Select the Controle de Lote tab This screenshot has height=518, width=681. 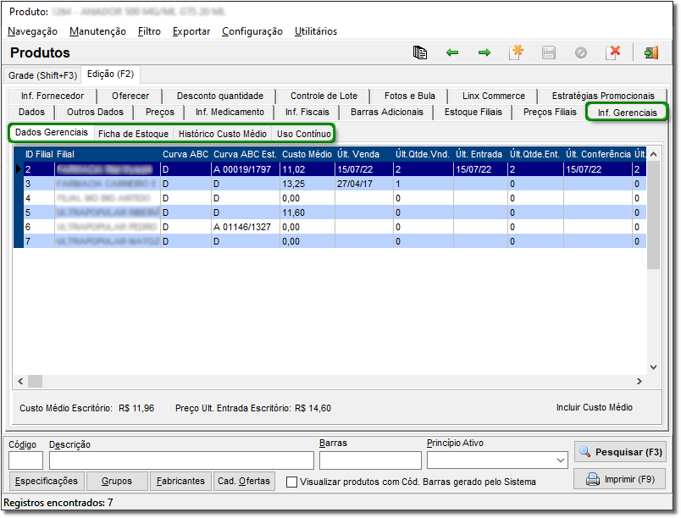324,96
